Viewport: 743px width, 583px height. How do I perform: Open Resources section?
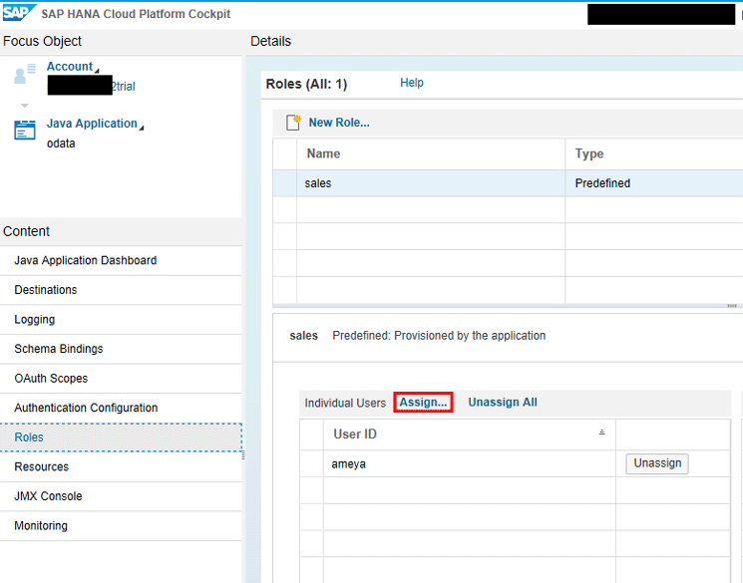[x=121, y=467]
